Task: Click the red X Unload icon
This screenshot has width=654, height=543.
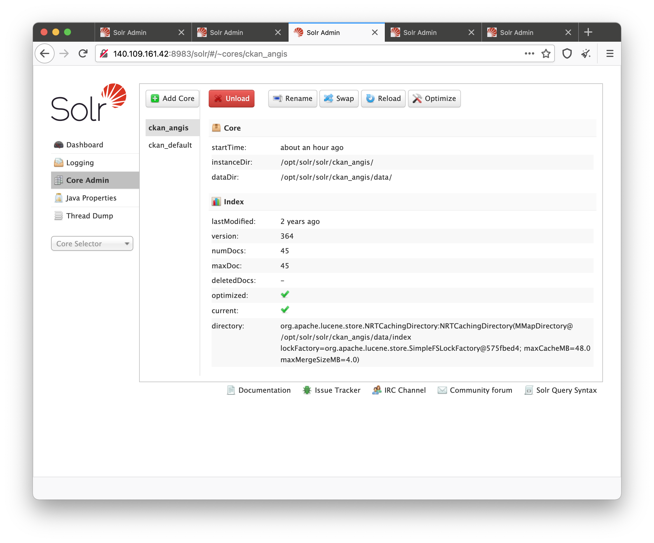Action: click(218, 98)
